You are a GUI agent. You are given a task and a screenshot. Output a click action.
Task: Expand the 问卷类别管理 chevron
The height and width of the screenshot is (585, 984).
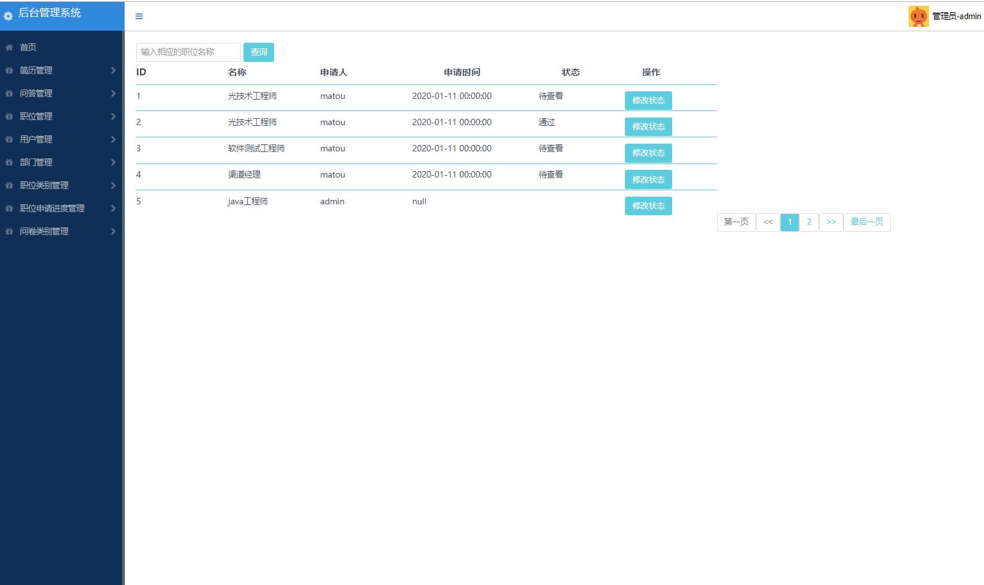[x=113, y=231]
